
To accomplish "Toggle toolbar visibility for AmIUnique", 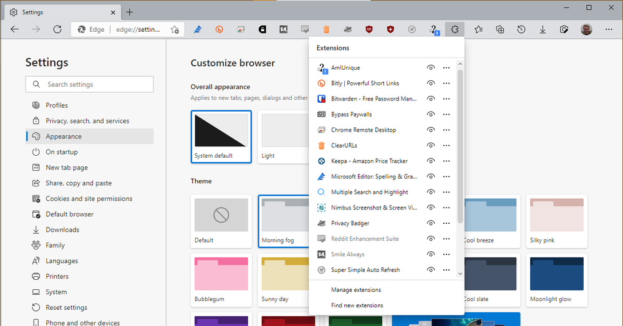I will [431, 67].
